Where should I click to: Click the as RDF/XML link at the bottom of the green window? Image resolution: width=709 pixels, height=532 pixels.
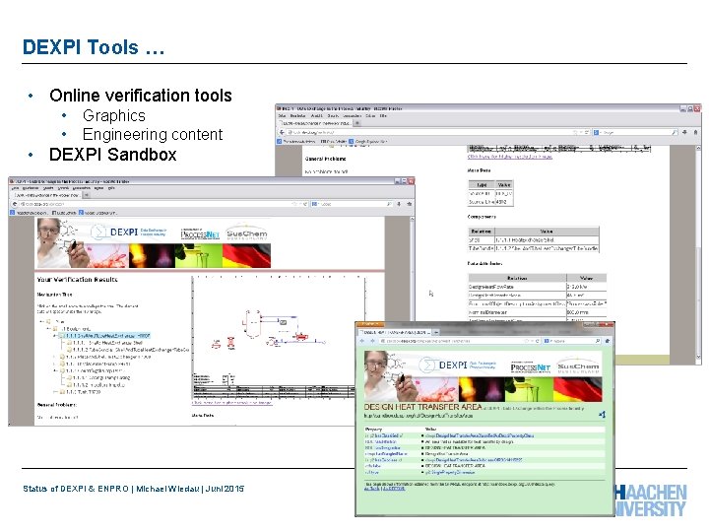[394, 489]
